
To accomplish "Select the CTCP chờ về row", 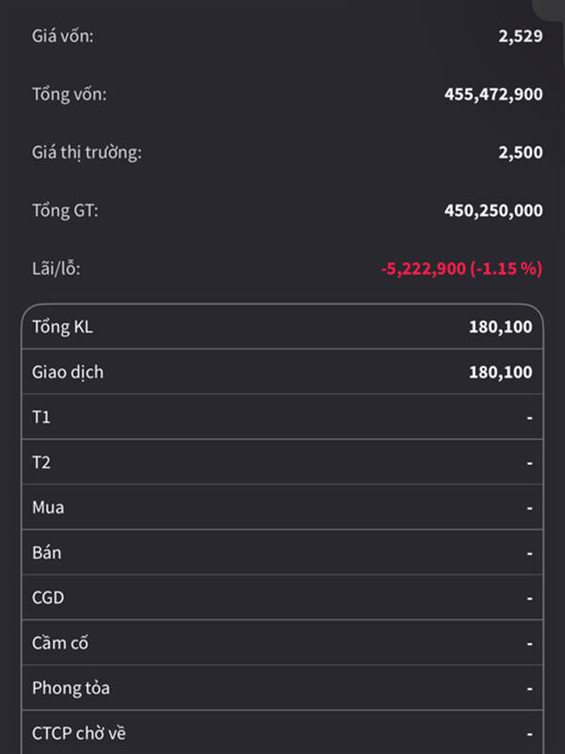I will [x=282, y=732].
